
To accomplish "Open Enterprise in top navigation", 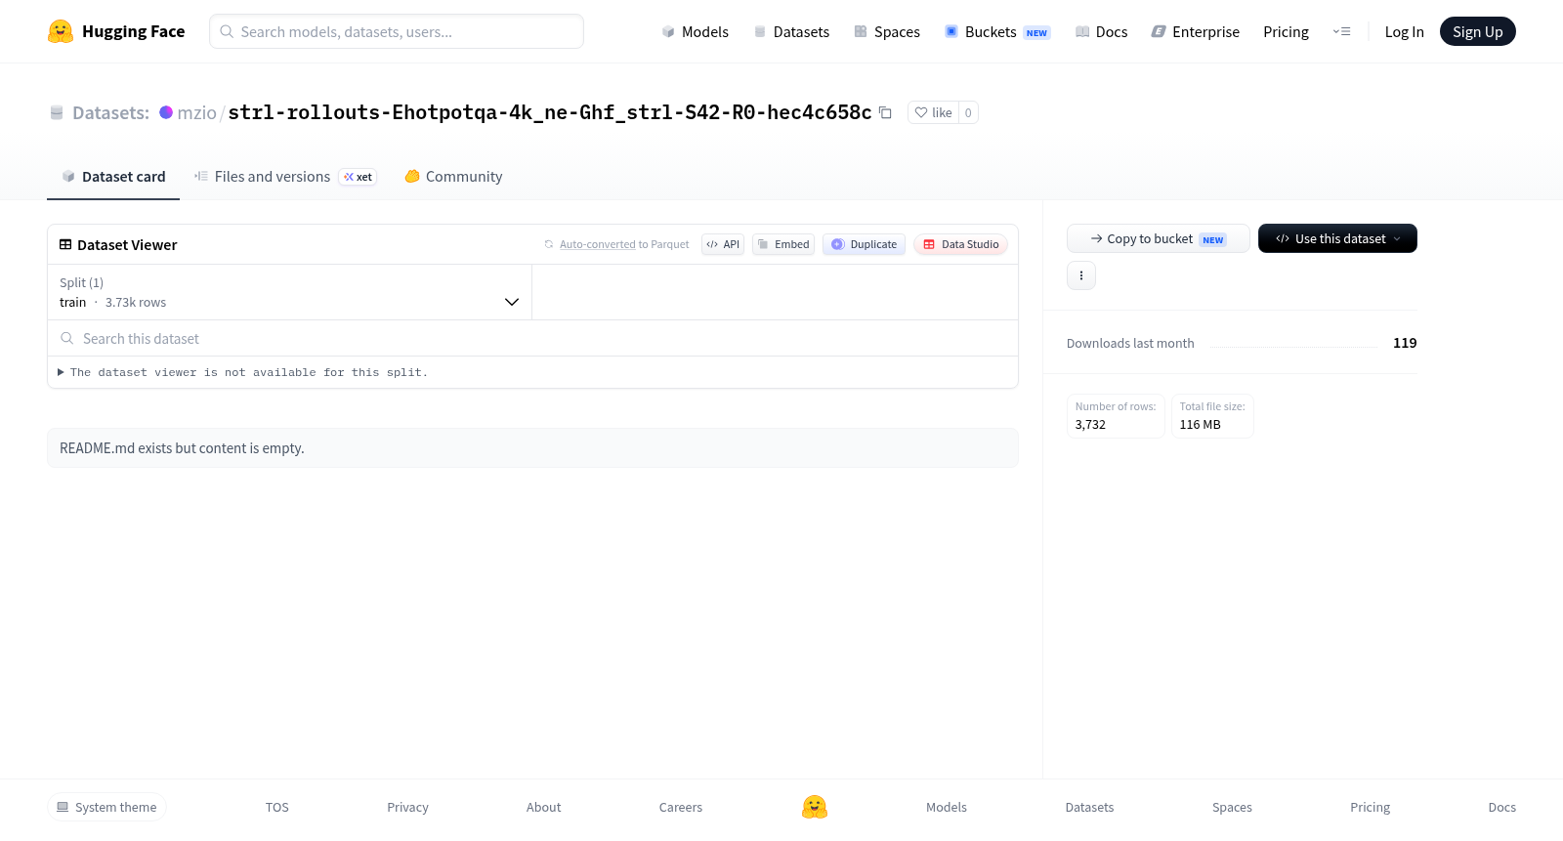I will pos(1196,31).
